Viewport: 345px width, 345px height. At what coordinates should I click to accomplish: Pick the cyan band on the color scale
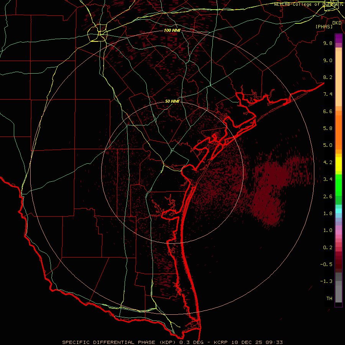[338, 211]
